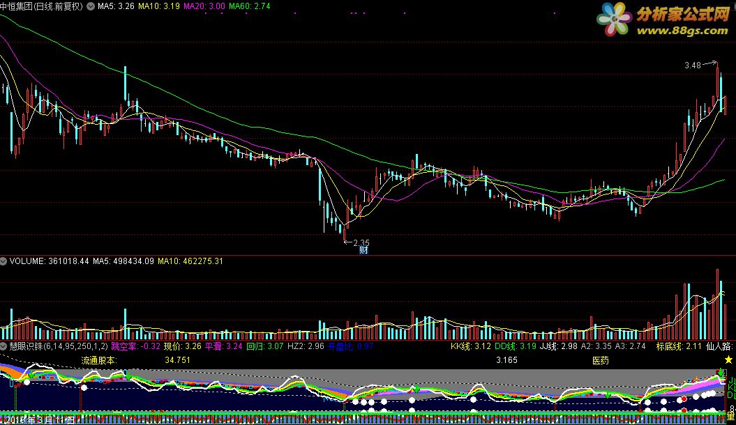736x425 pixels.
Task: Click the volume MA10: 462275.31 label
Action: (x=190, y=261)
